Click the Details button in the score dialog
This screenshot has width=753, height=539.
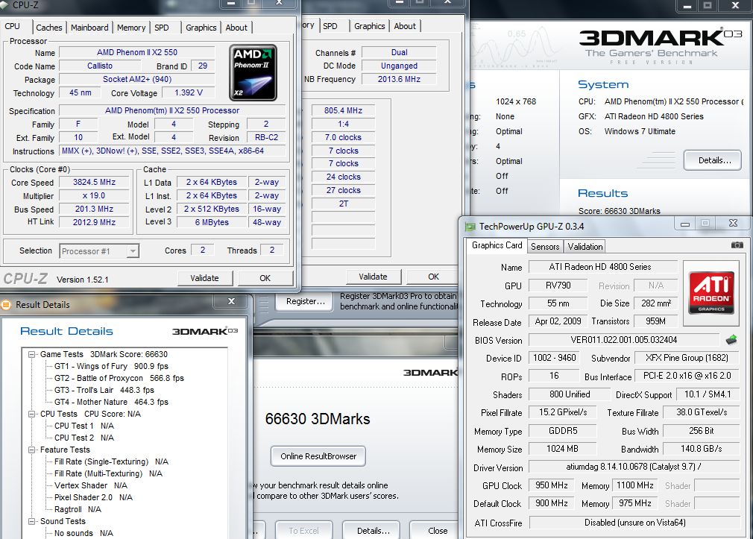[x=373, y=531]
